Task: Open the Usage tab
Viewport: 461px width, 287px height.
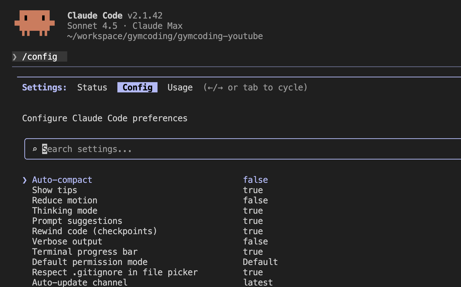Action: click(x=180, y=87)
